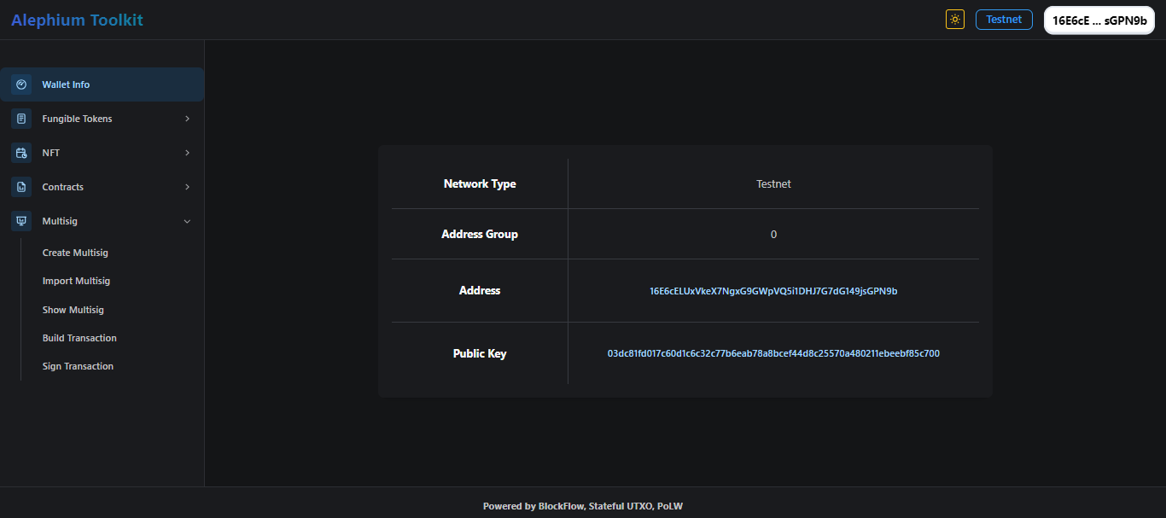
Task: Click the Address row label
Action: coord(480,290)
